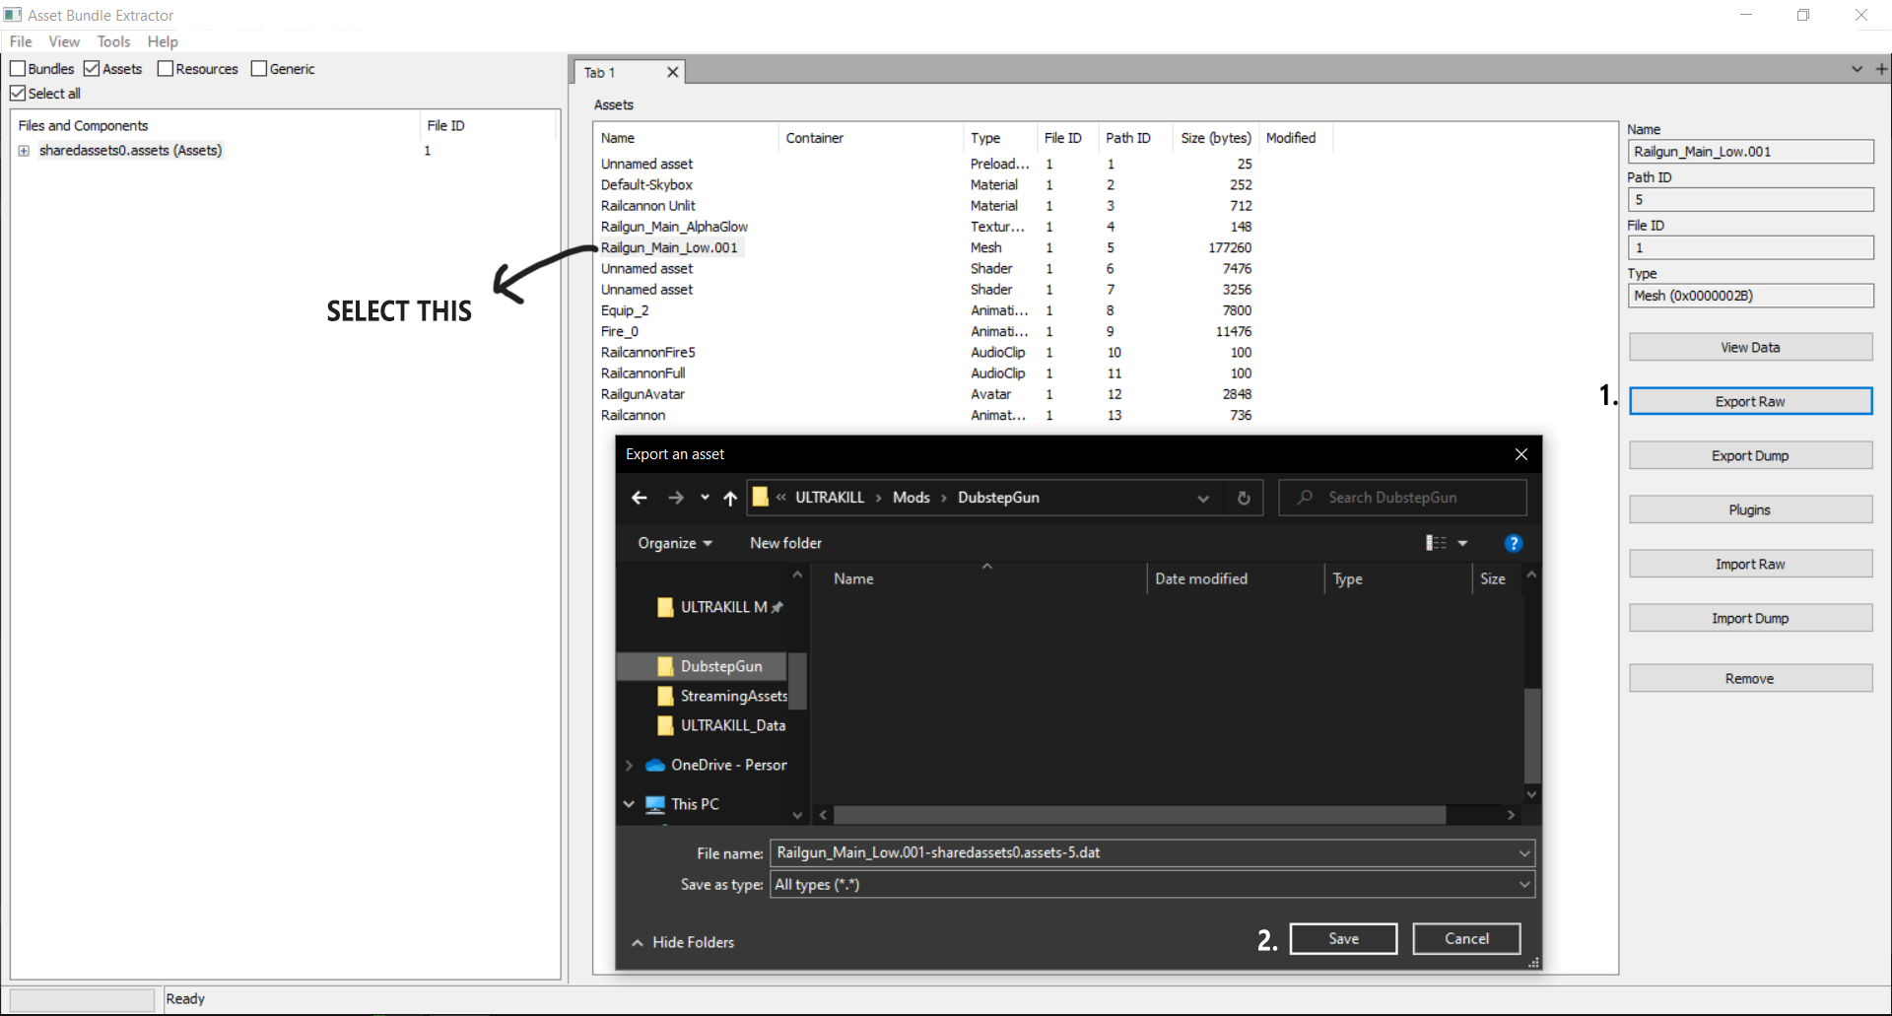
Task: Open the Tools menu
Action: 113,41
